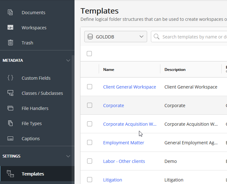Tick the checkbox for Employment Matter row
Screen dimensions: 227x184
[x=90, y=142]
